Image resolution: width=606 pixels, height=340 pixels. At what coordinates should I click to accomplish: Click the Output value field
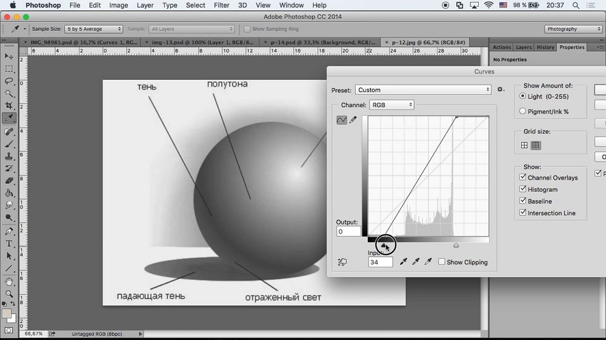348,232
